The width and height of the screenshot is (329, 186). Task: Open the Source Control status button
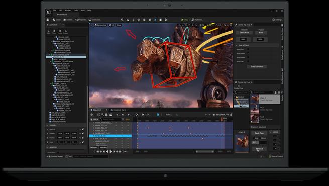click(276, 156)
